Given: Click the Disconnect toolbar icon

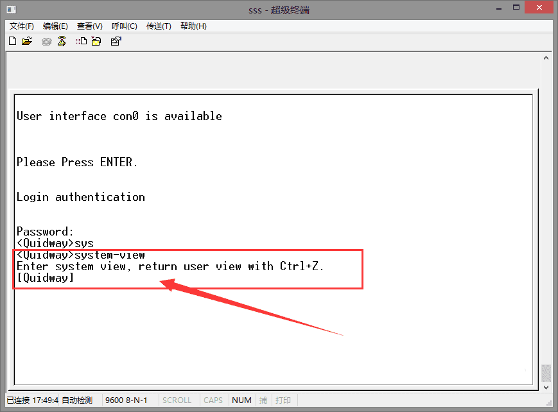Looking at the screenshot, I should (x=62, y=41).
